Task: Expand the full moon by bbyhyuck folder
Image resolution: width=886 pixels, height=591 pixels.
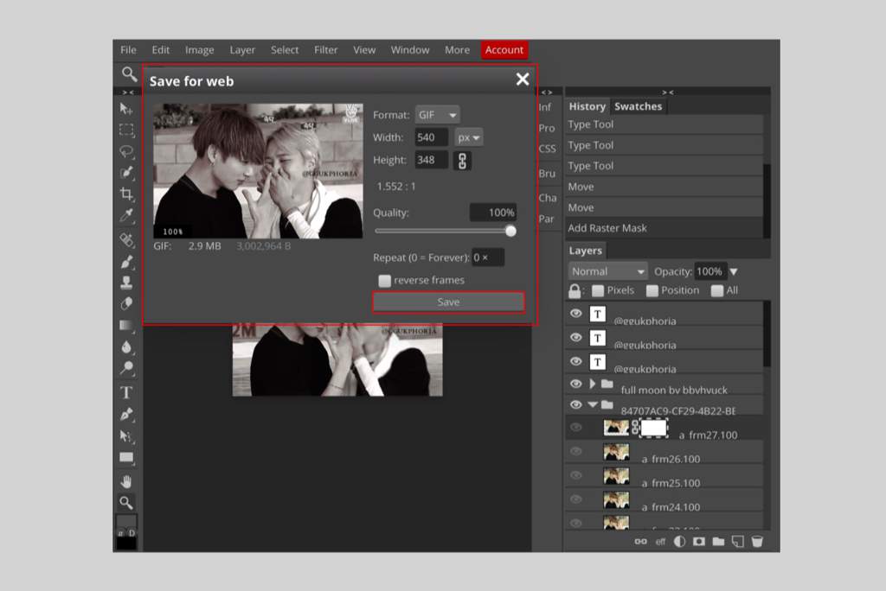Action: click(592, 384)
